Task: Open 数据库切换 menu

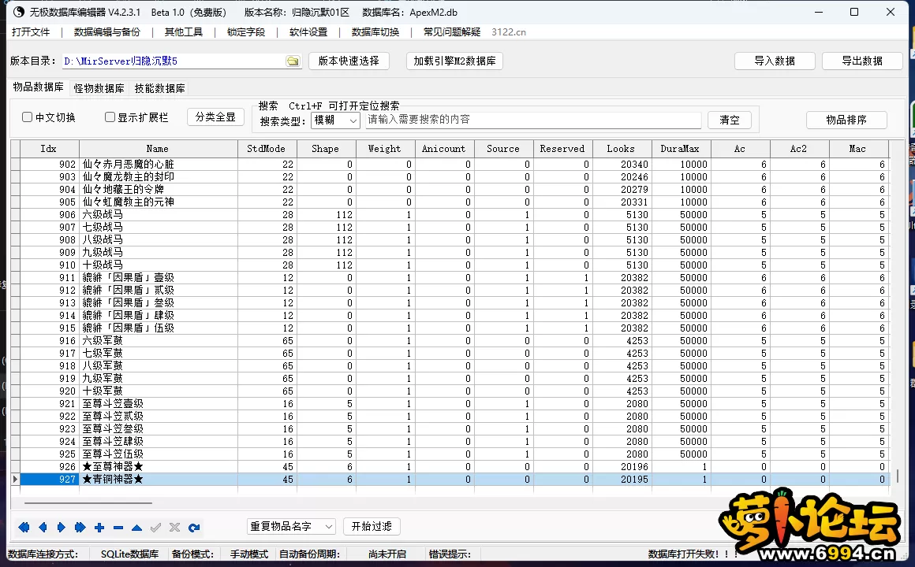Action: [375, 32]
